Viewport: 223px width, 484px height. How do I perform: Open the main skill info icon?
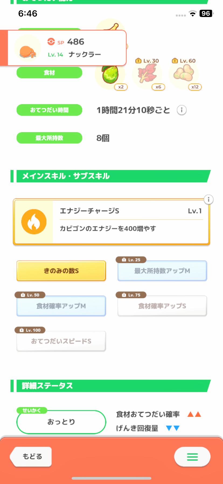[x=208, y=200]
